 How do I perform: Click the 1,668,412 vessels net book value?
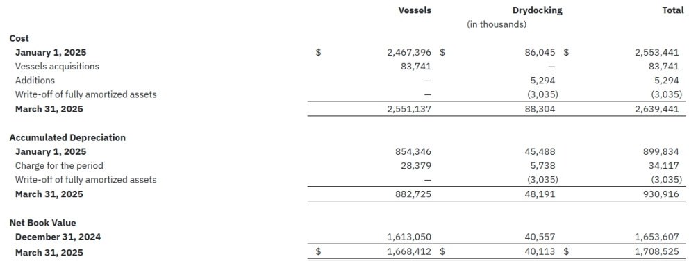click(409, 252)
